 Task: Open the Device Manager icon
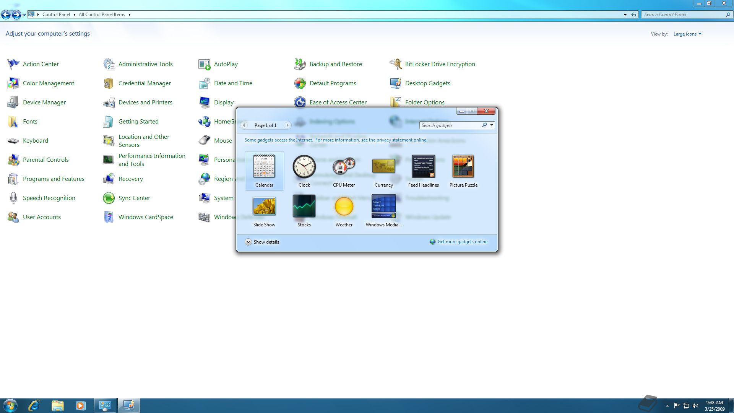[13, 102]
